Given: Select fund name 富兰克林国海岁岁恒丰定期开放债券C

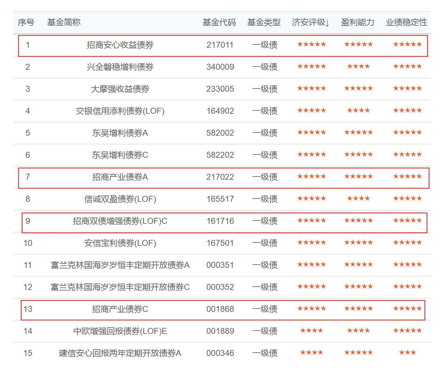Looking at the screenshot, I should point(120,287).
